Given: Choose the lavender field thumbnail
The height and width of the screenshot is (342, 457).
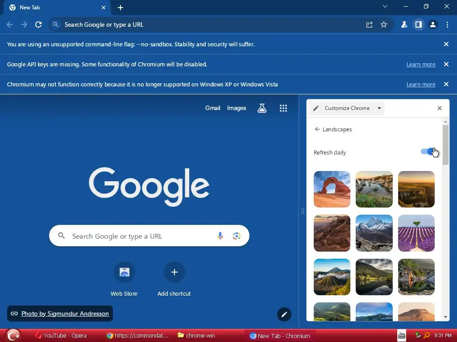Looking at the screenshot, I should tap(416, 233).
